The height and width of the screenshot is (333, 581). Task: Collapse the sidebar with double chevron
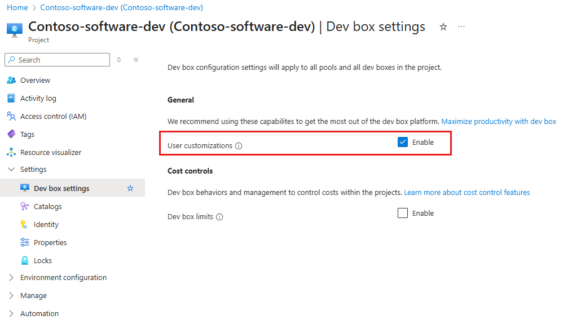tap(136, 60)
